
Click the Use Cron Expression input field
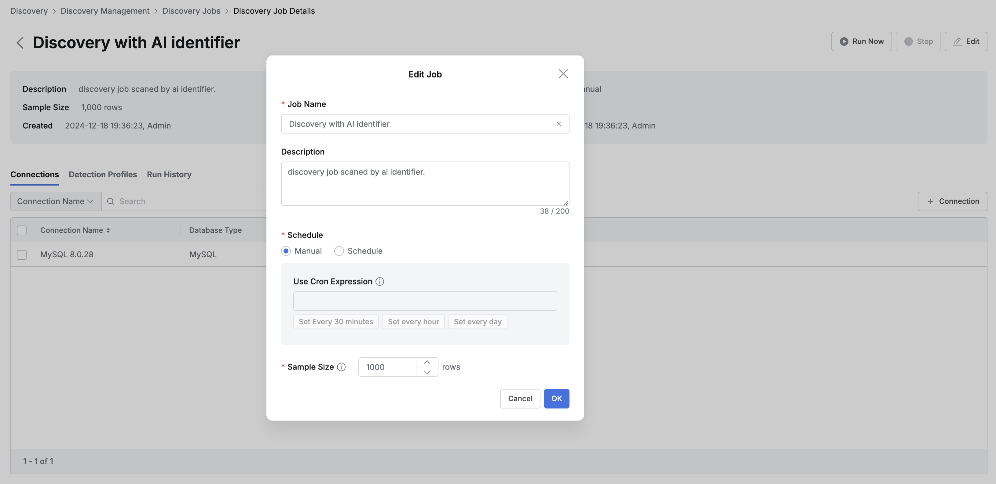[x=425, y=301]
